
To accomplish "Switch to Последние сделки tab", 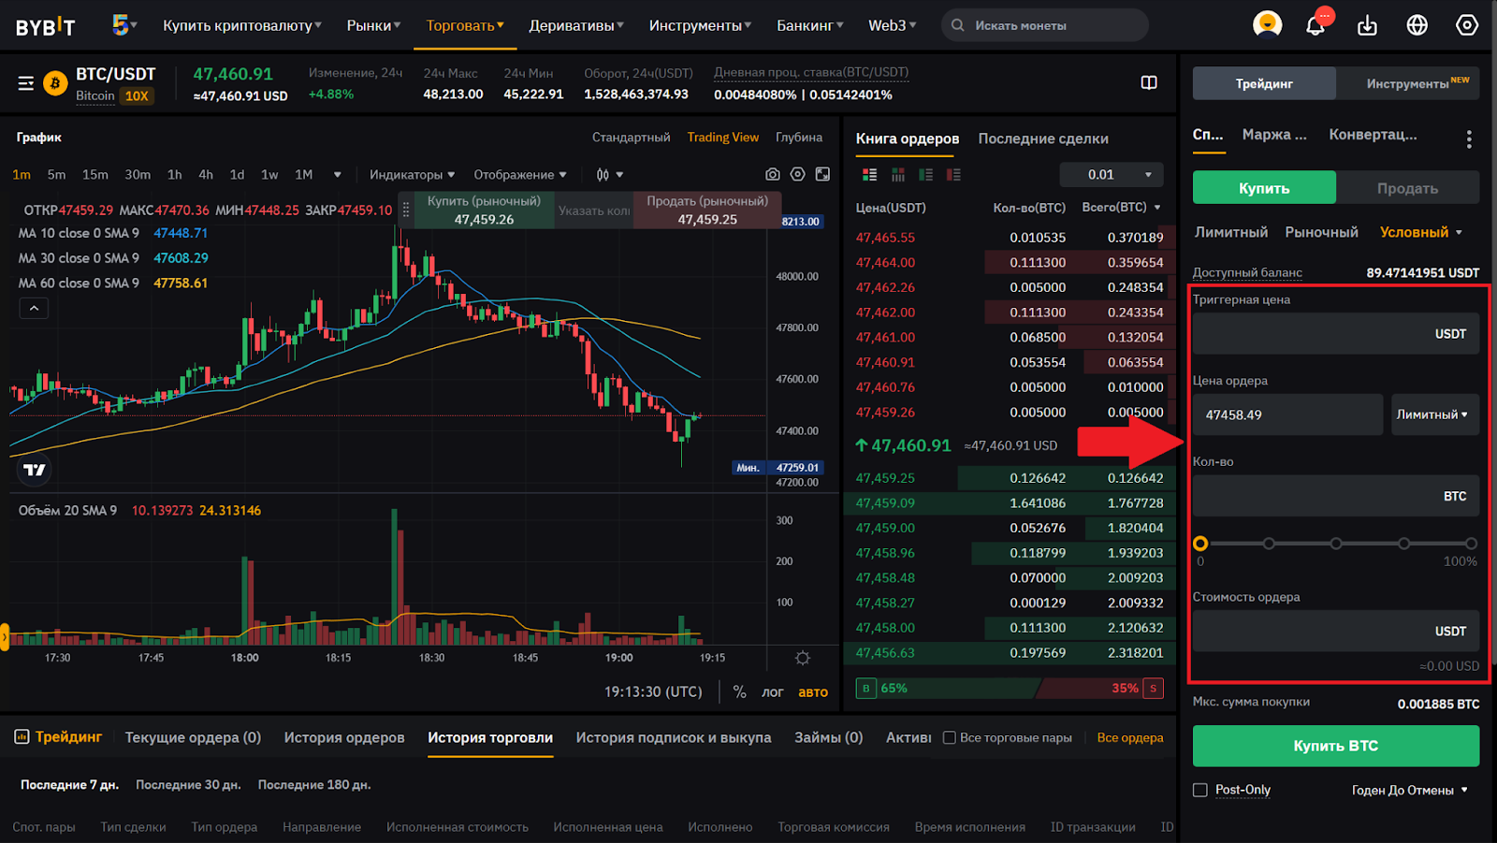I will tap(1043, 138).
